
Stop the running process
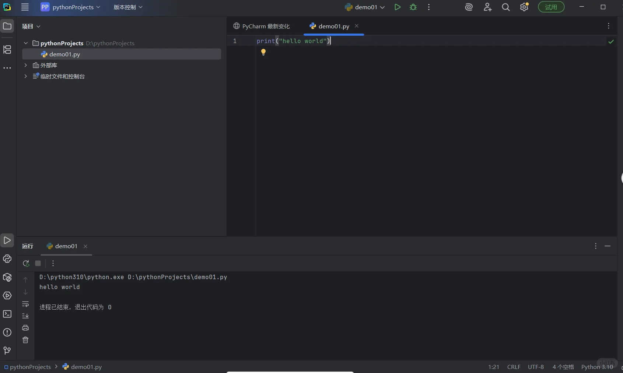click(x=38, y=264)
